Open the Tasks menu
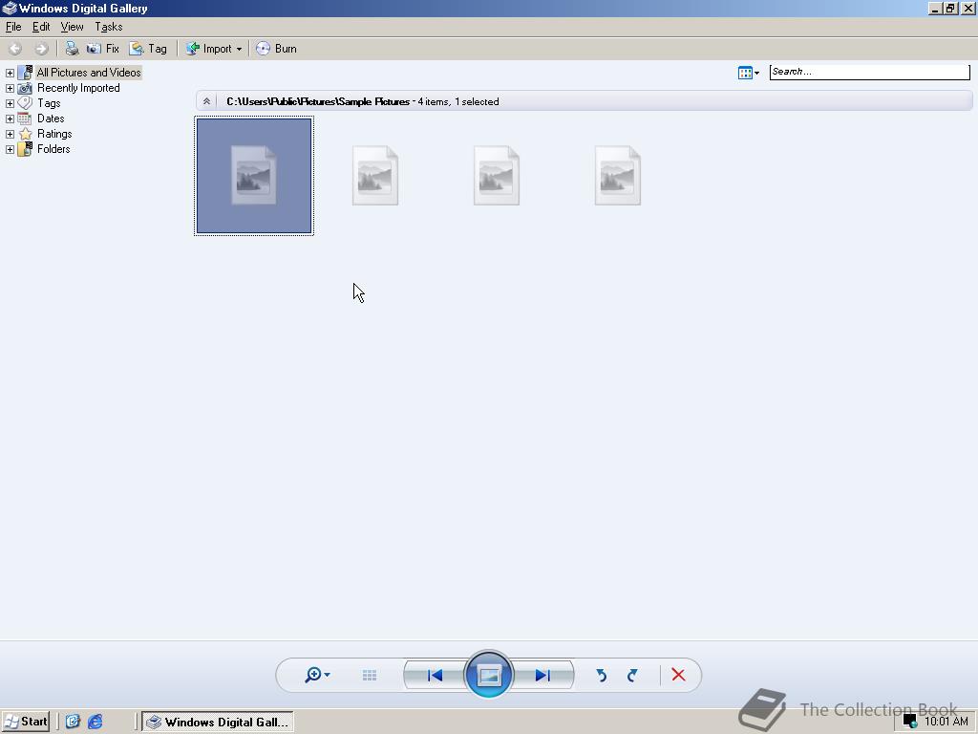The image size is (978, 734). [x=109, y=27]
